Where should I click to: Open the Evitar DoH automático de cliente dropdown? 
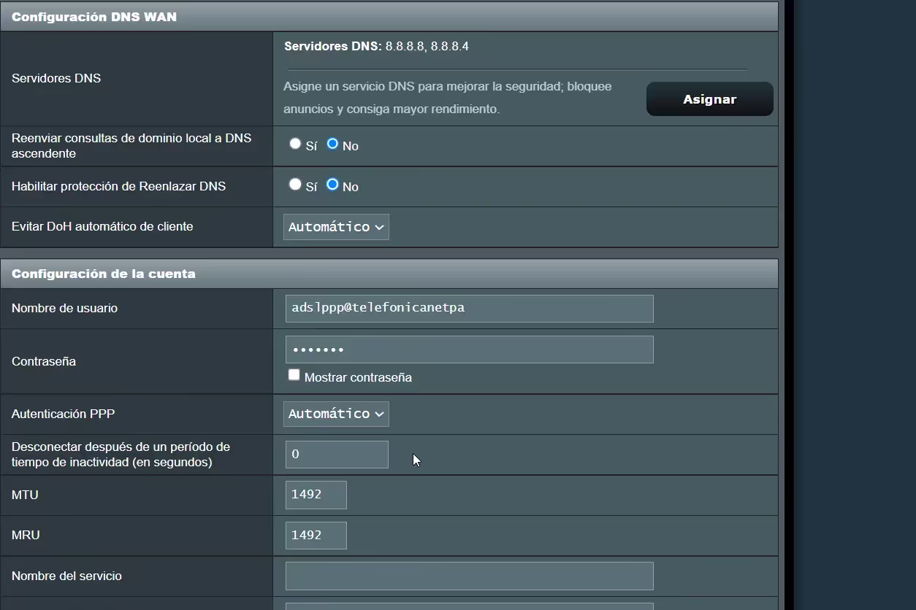336,227
